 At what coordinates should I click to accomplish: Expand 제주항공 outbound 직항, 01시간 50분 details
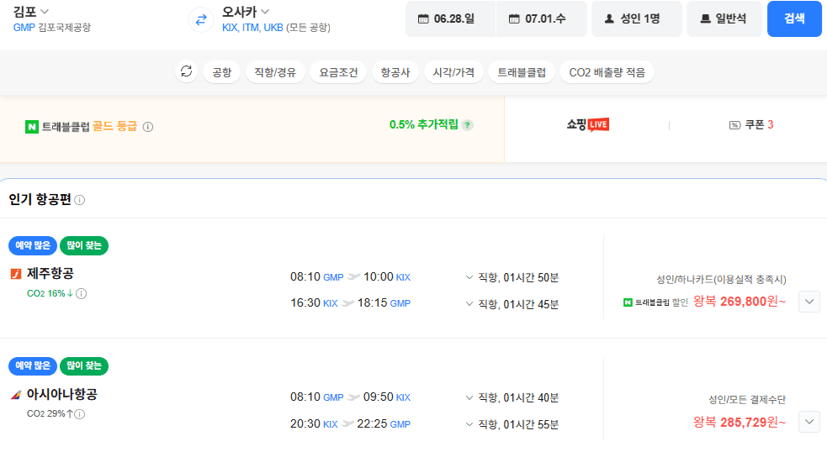pos(512,277)
